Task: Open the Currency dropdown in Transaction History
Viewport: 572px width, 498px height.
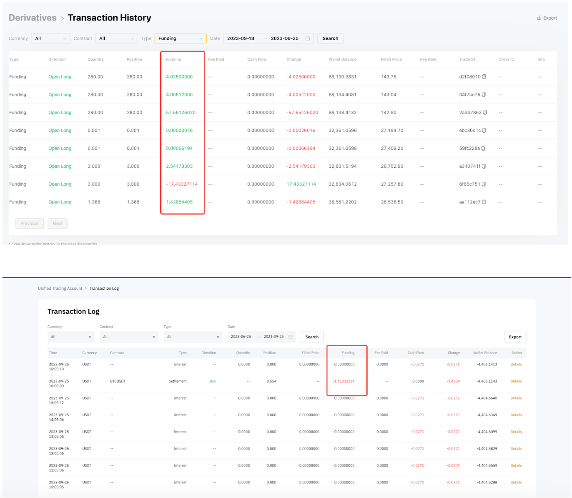Action: [50, 38]
